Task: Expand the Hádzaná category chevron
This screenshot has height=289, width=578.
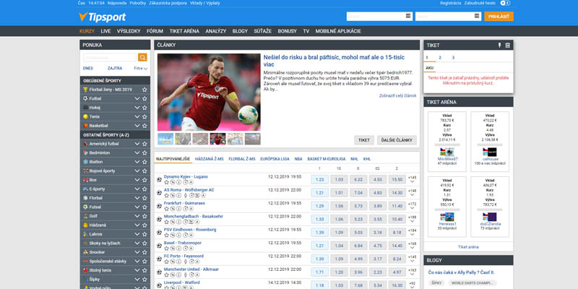Action: point(137,225)
